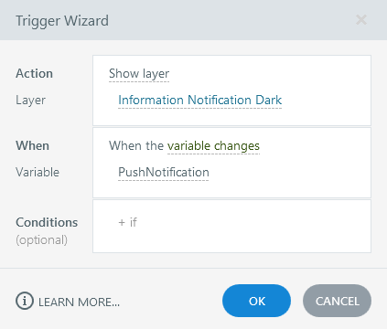
Task: Click the When label
Action: coord(32,146)
